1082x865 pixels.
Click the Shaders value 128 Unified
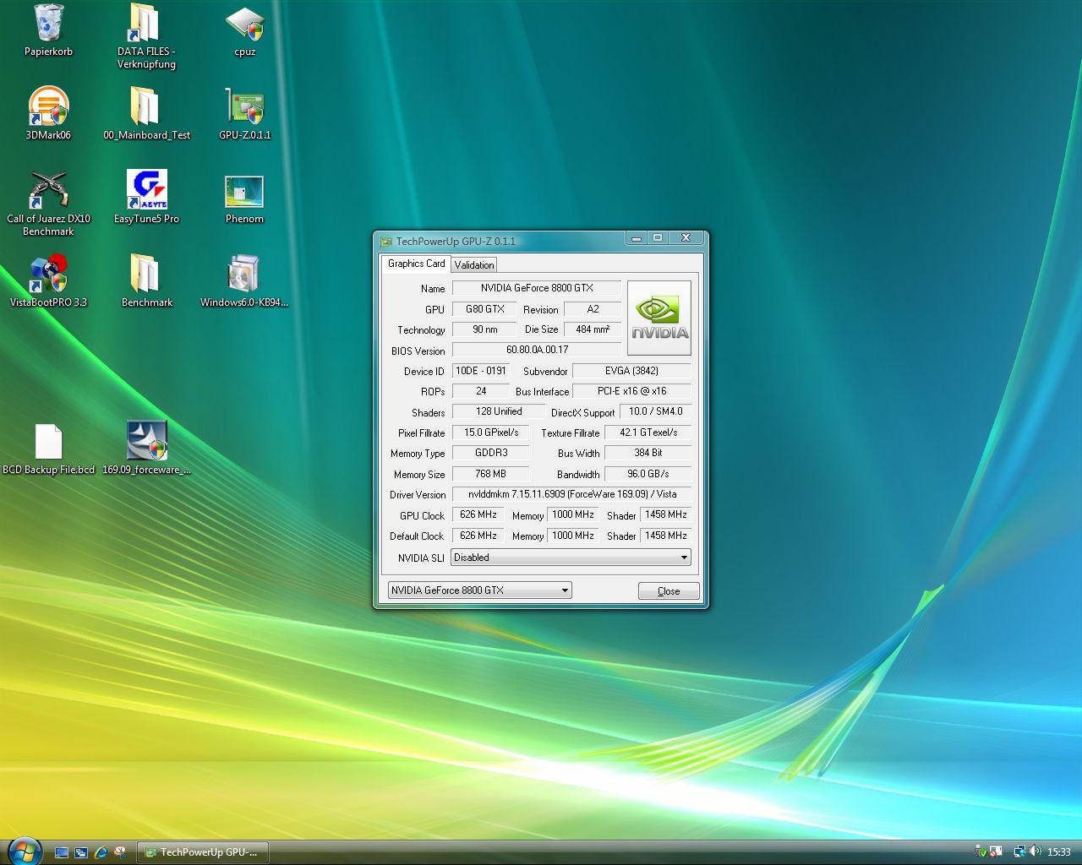click(x=499, y=411)
